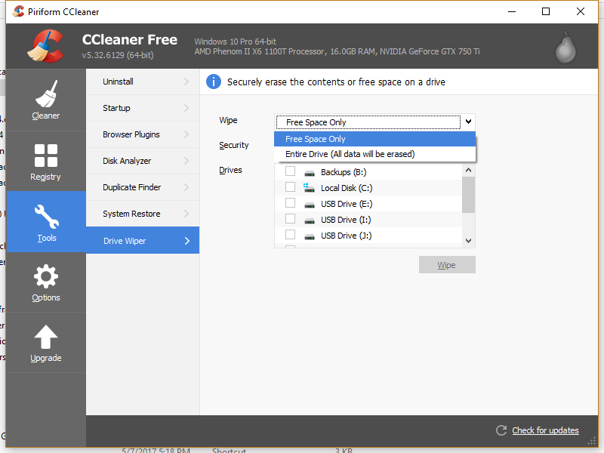Click the USB Drive (I:) drive icon
Viewport: 604px width, 453px height.
[310, 220]
